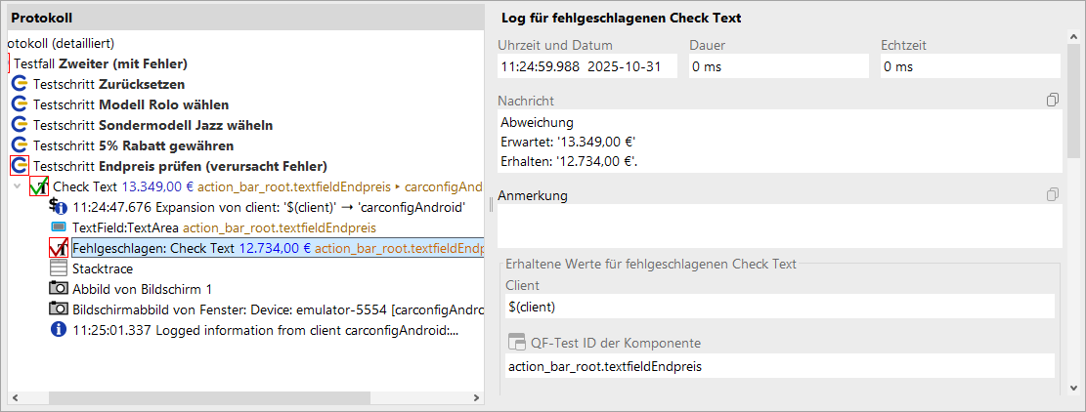
Task: Collapse the Check Text 13.349,00 € node
Action: point(17,186)
